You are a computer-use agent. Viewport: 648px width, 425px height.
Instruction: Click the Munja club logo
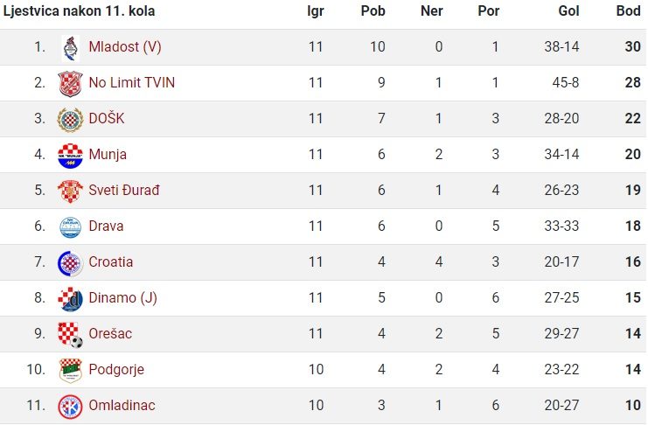pos(70,156)
